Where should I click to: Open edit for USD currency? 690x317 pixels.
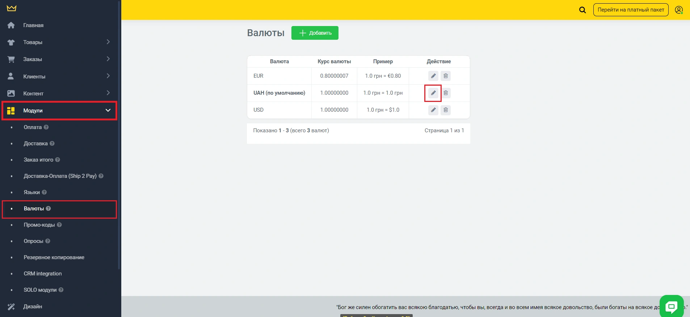(433, 110)
